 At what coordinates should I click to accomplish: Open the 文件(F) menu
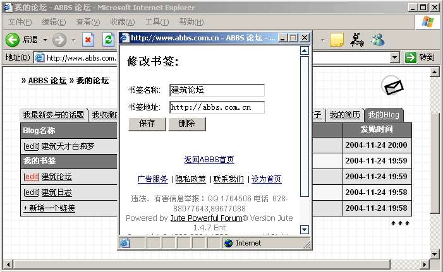pyautogui.click(x=20, y=22)
